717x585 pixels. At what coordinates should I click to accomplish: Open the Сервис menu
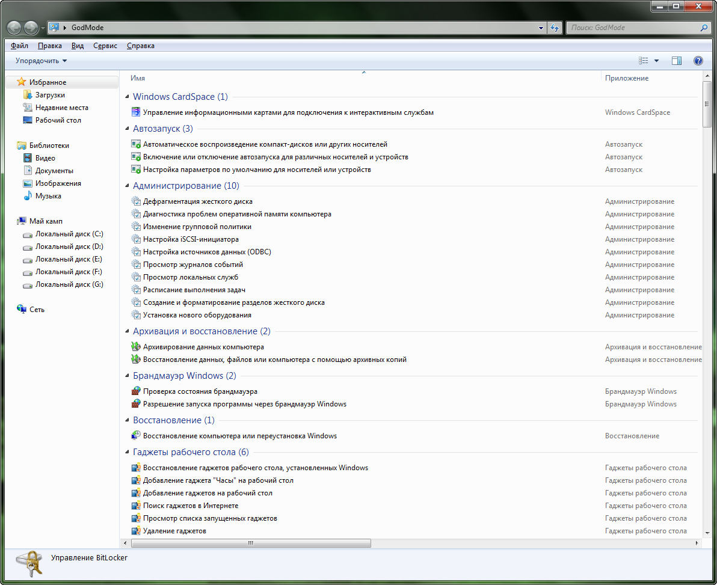coord(105,46)
